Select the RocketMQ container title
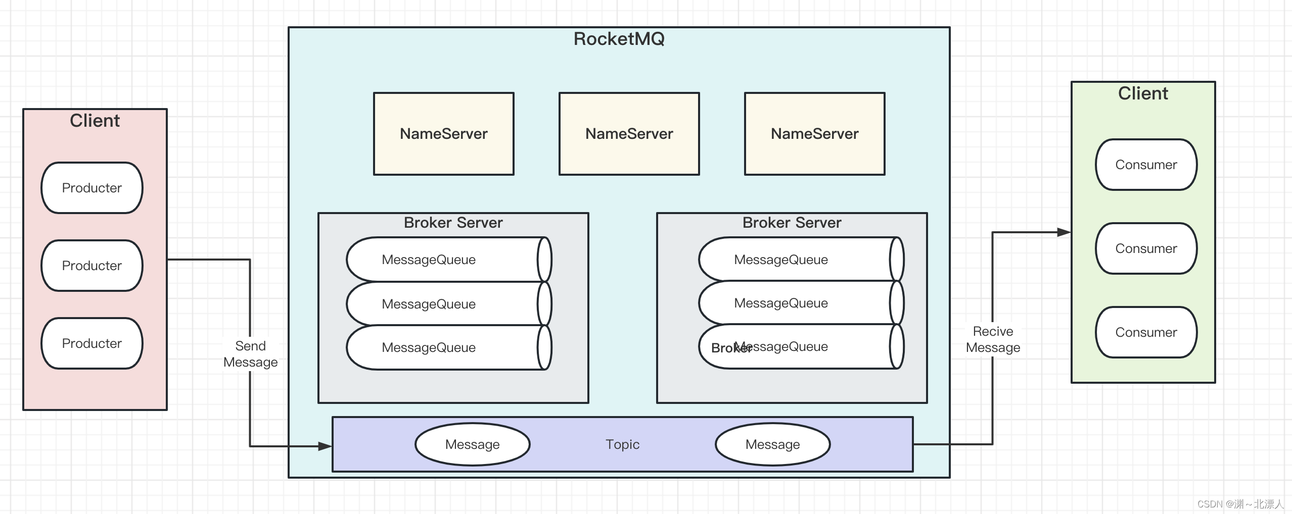Viewport: 1292px width, 514px height. (619, 39)
